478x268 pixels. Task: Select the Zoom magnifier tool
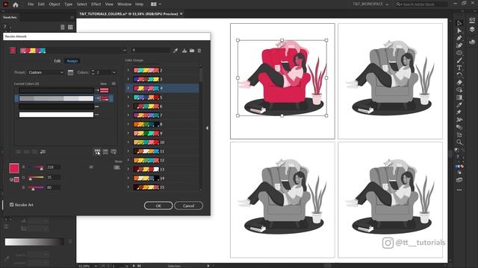459,142
